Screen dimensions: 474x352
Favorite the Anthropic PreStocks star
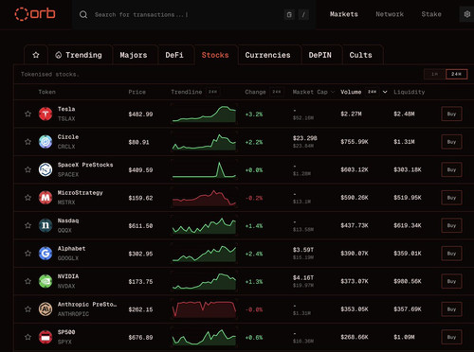[27, 309]
